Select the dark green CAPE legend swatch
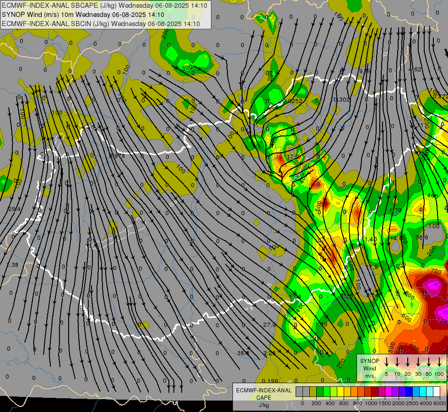Screen dimensions: 448x412 [320, 392]
